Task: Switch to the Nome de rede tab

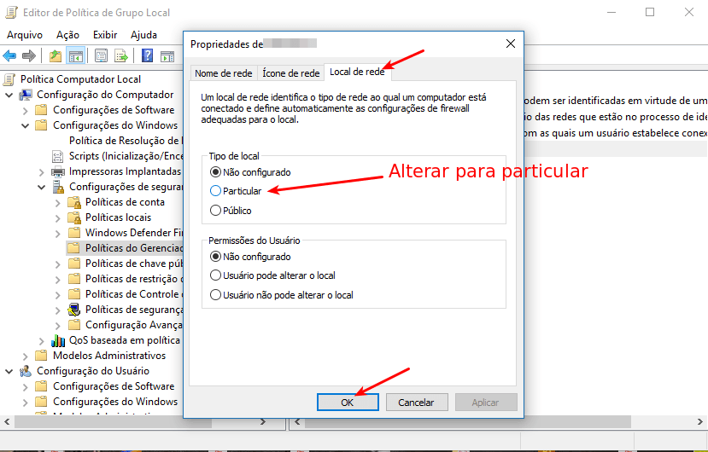Action: click(x=224, y=73)
